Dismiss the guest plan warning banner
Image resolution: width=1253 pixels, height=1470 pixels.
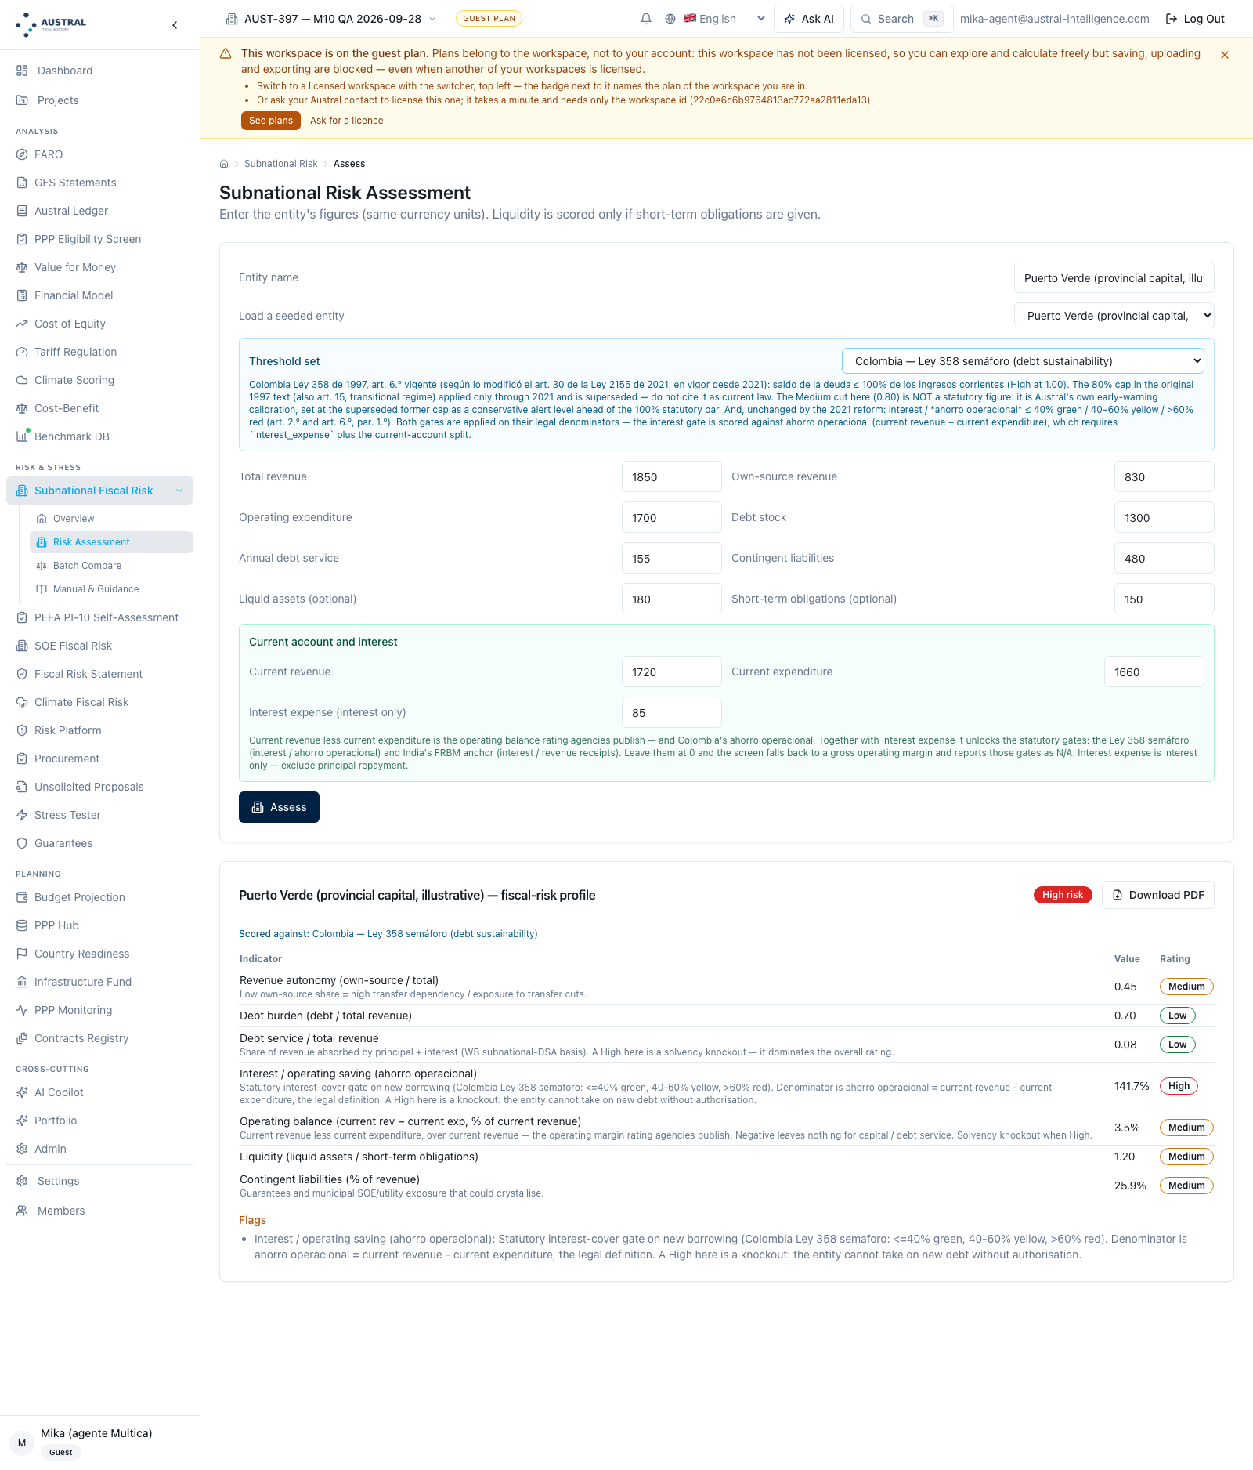click(x=1225, y=55)
